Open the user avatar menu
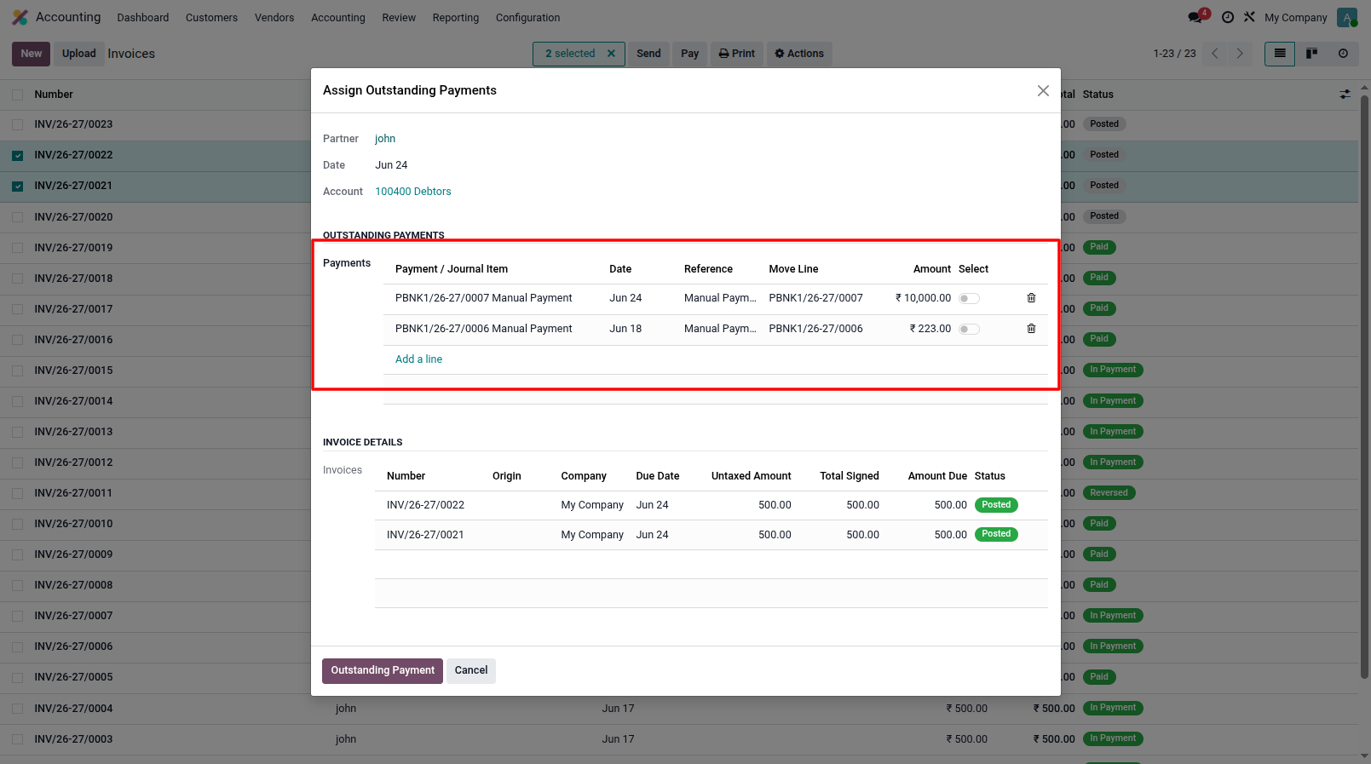The image size is (1371, 764). pos(1347,17)
